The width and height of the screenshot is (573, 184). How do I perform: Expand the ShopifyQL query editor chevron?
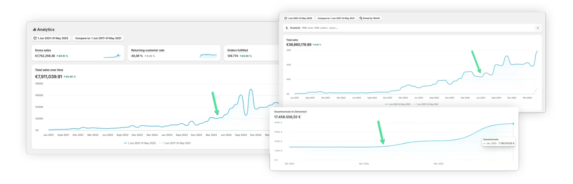537,28
